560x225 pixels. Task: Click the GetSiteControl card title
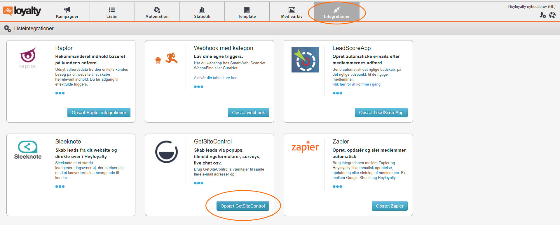tap(213, 141)
